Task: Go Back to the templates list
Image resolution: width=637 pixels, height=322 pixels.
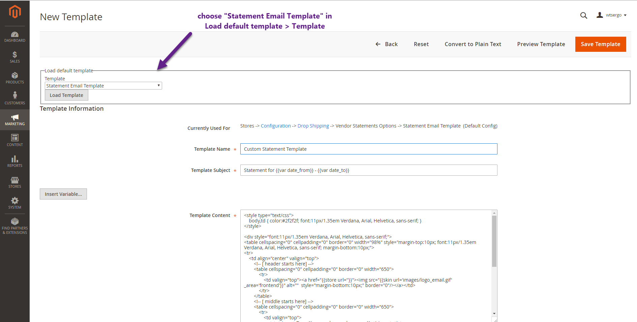Action: [387, 44]
